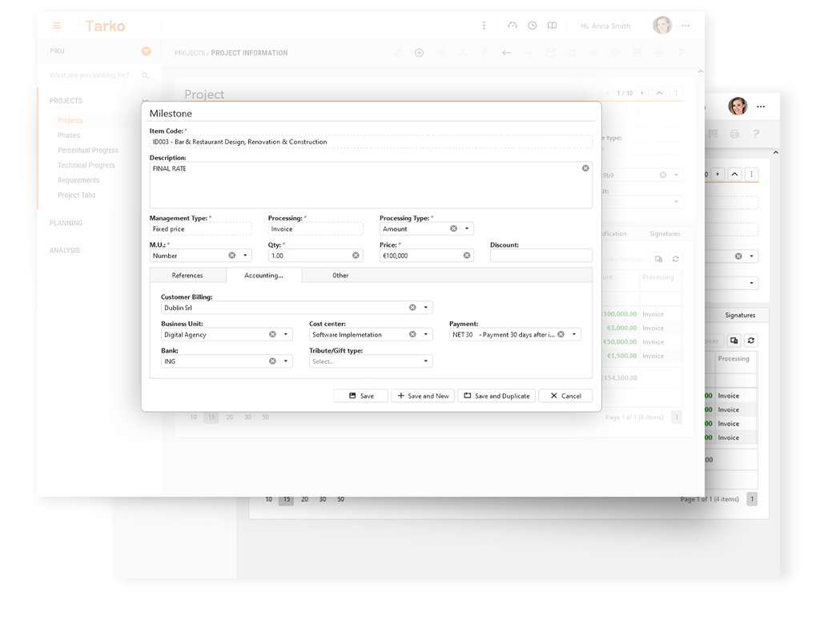Clear the Description field text
This screenshot has width=820, height=625.
[585, 168]
